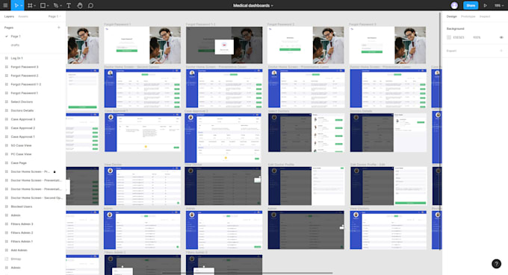Click the blue Share button
The height and width of the screenshot is (275, 508).
tap(471, 5)
